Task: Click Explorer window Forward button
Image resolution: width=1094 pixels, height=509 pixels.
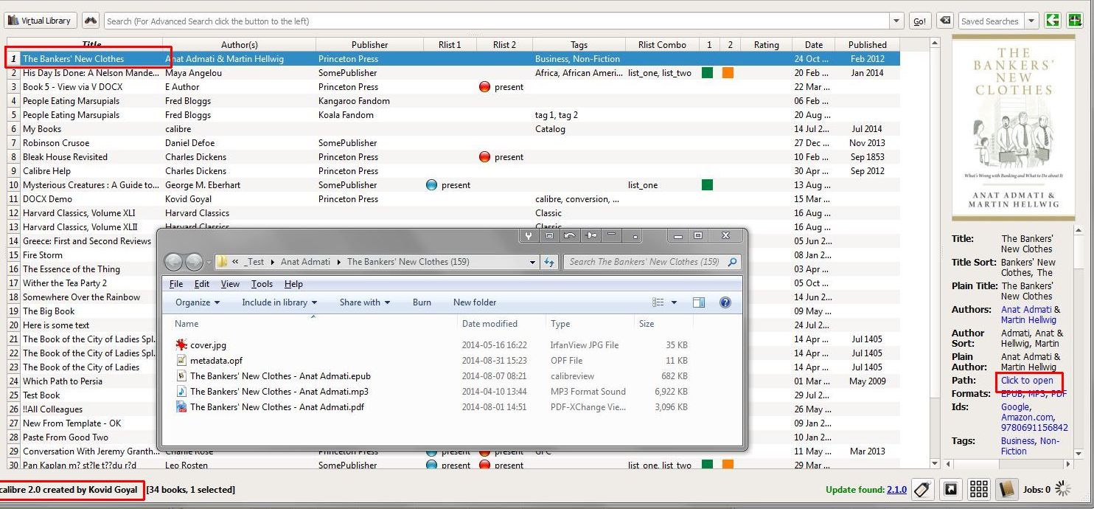Action: 194,262
